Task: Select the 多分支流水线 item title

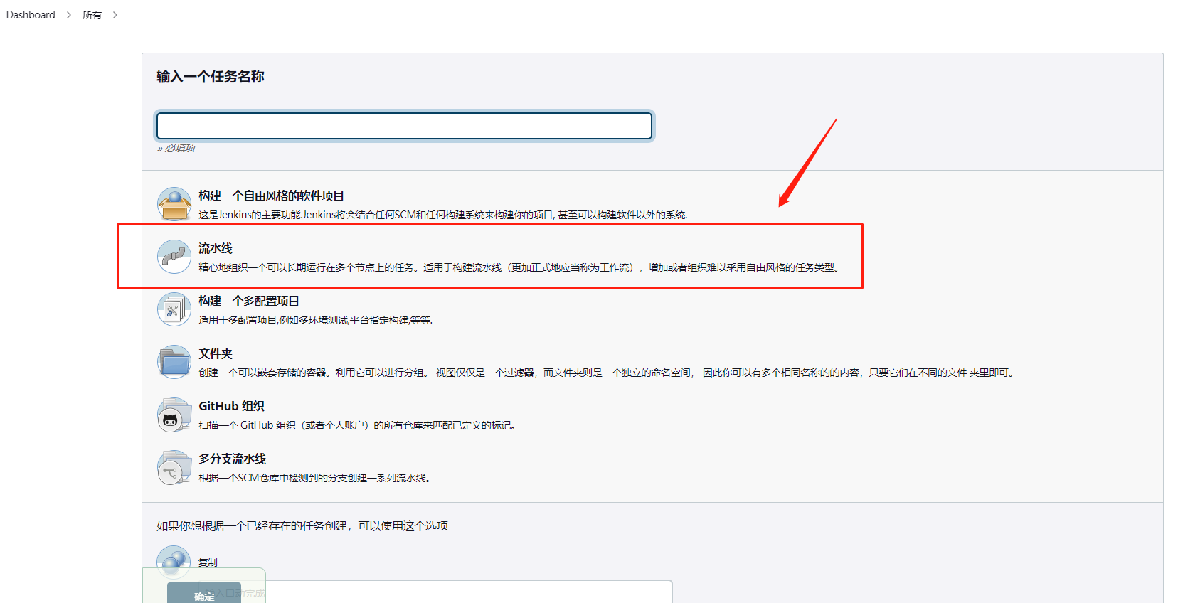Action: tap(232, 459)
